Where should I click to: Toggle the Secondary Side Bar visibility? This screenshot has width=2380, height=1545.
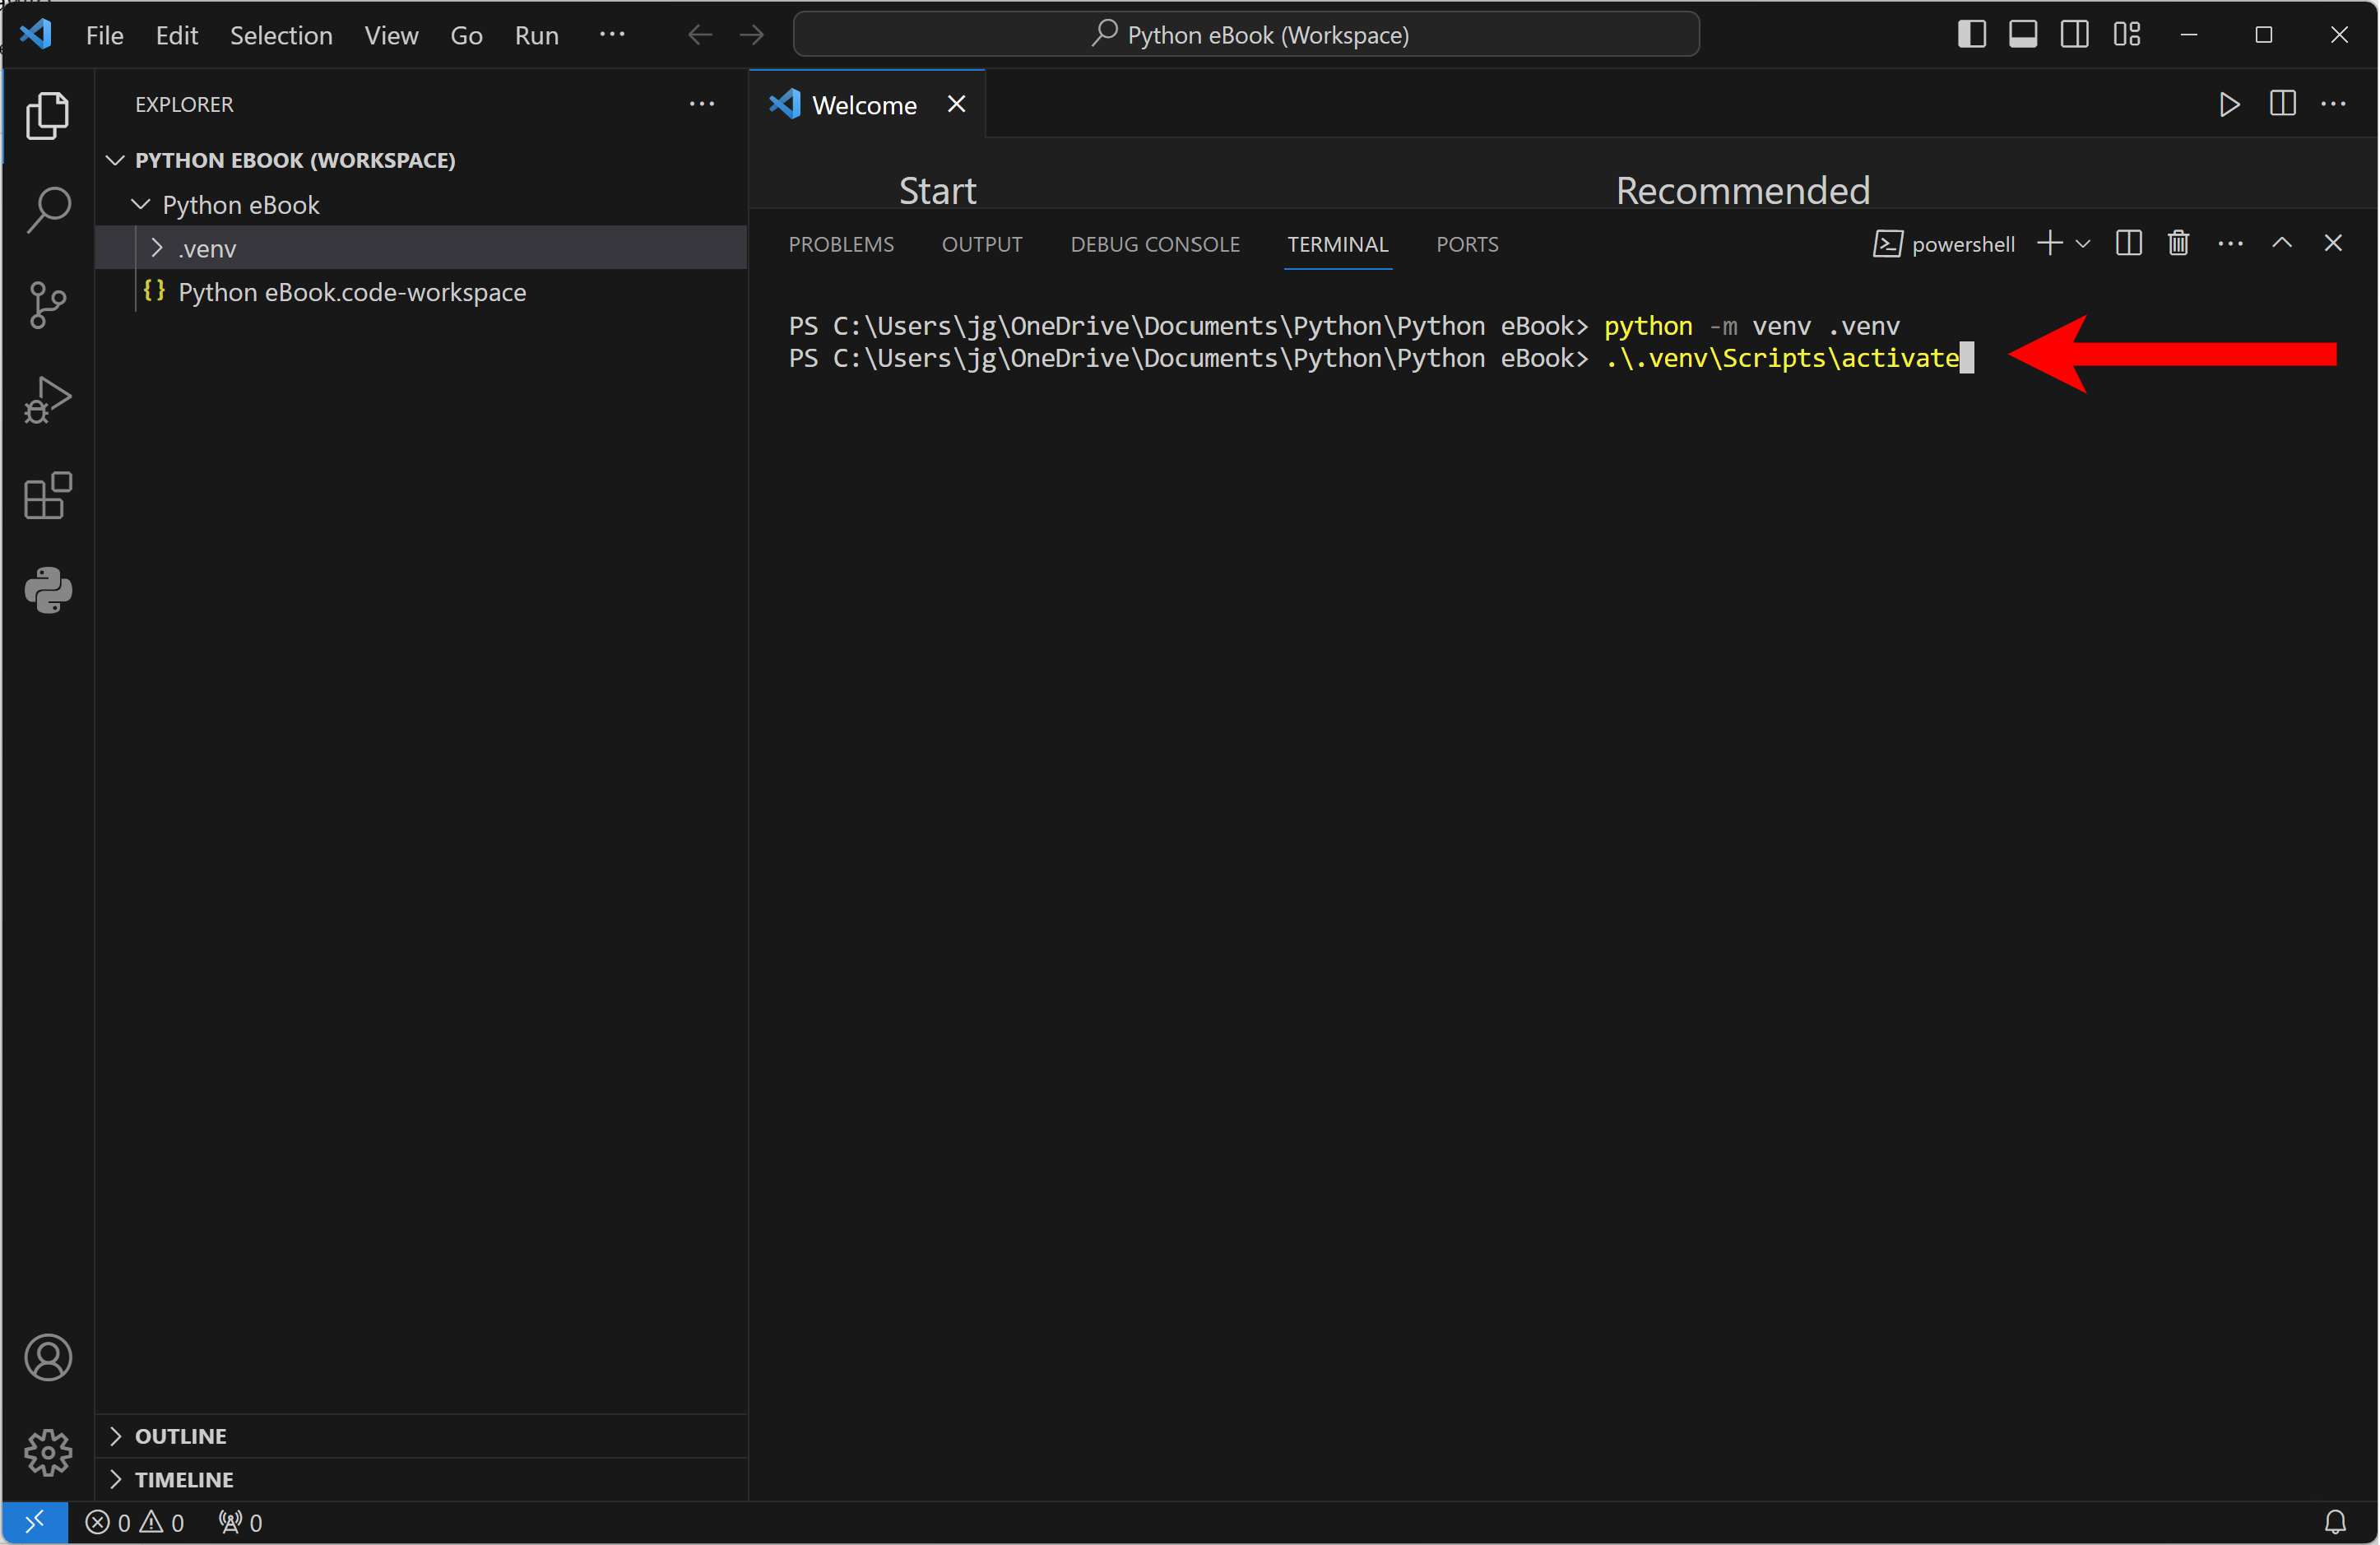click(x=2075, y=34)
